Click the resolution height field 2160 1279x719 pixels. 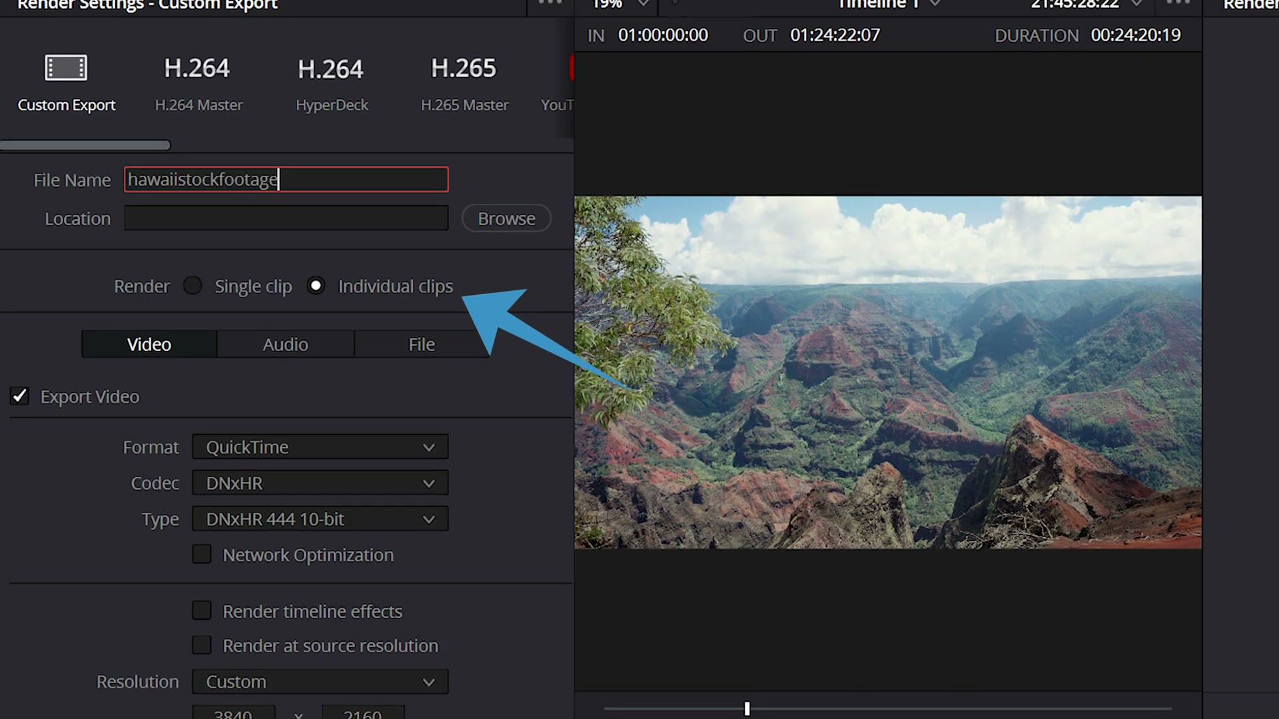coord(363,712)
